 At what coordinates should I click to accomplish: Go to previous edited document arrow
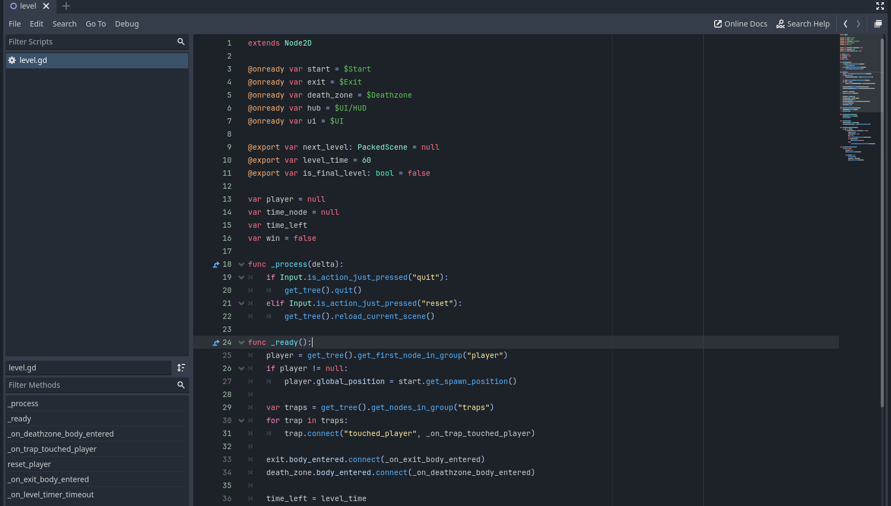pos(845,24)
